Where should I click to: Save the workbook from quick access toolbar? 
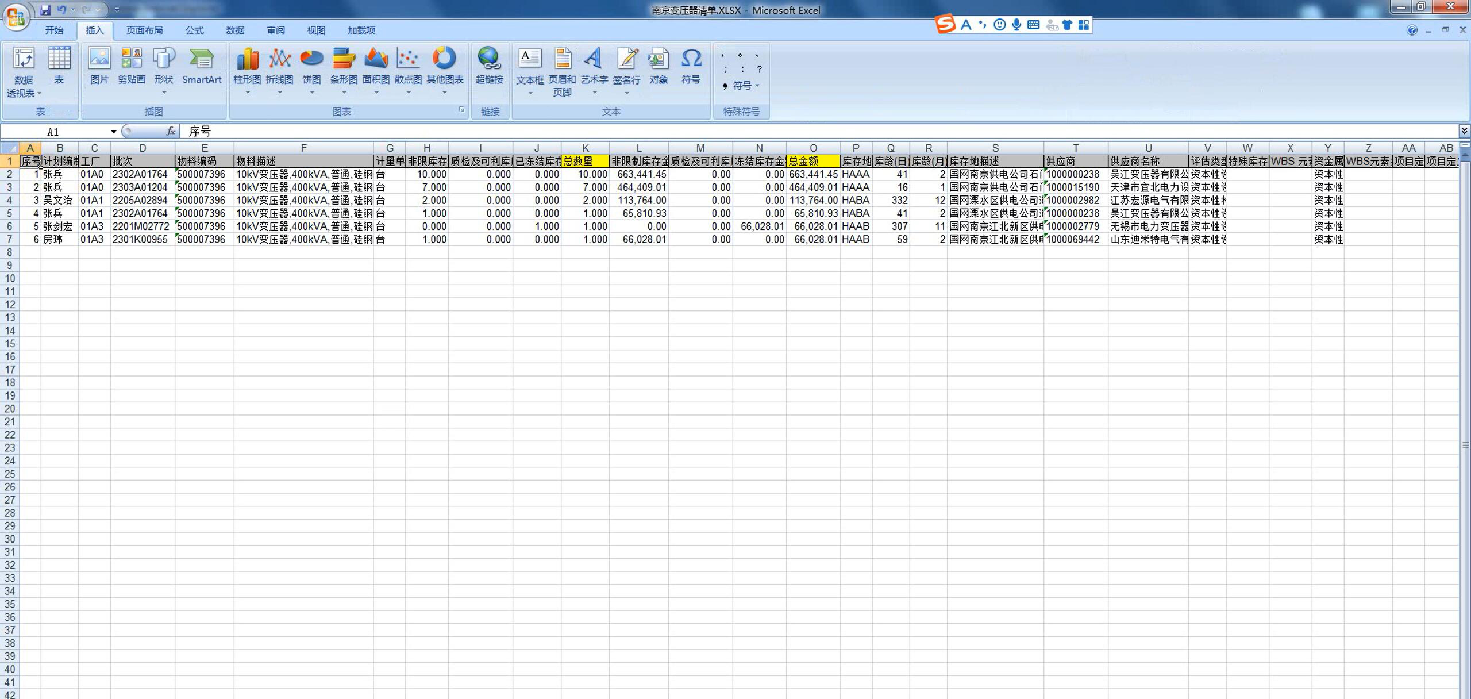point(45,10)
